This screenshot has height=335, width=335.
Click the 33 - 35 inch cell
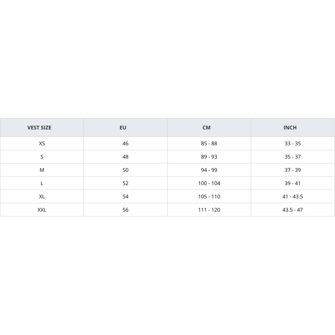point(293,144)
